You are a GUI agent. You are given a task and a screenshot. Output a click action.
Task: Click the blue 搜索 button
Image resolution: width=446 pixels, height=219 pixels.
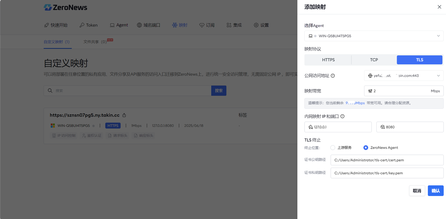click(x=219, y=91)
